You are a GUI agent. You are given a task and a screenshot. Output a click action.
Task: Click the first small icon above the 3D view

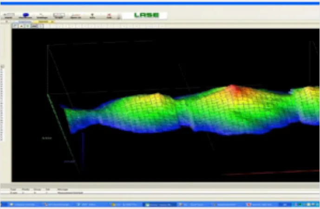tap(15, 26)
